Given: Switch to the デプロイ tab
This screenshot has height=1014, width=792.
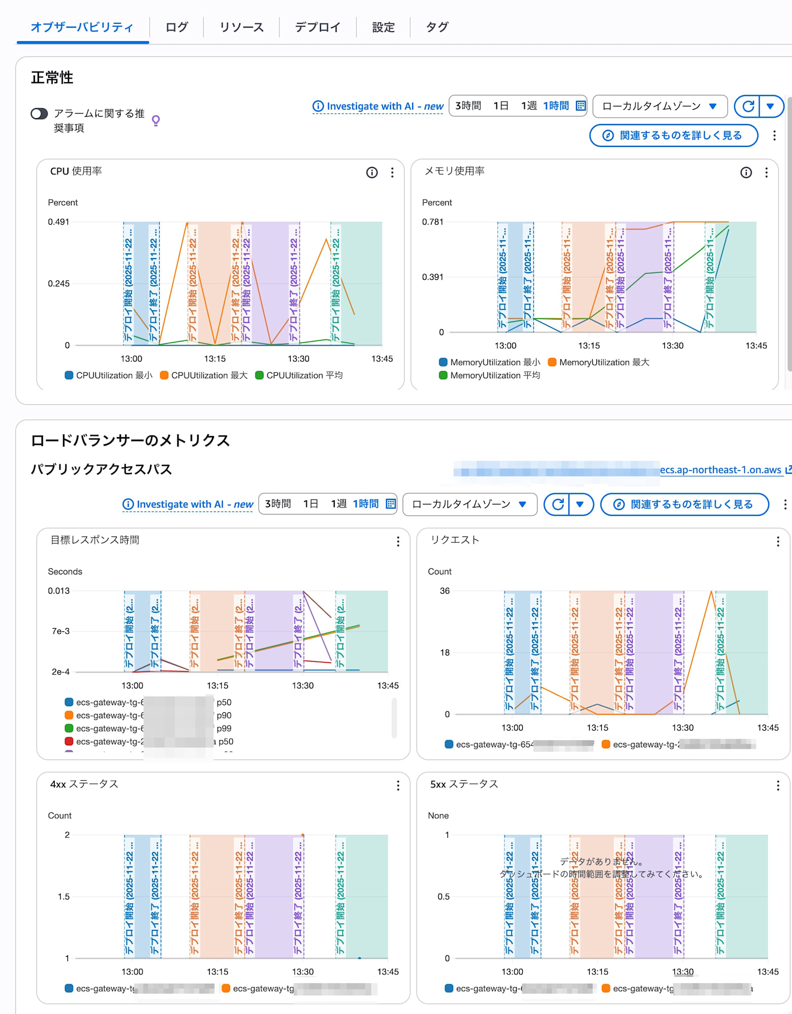Looking at the screenshot, I should pyautogui.click(x=317, y=27).
